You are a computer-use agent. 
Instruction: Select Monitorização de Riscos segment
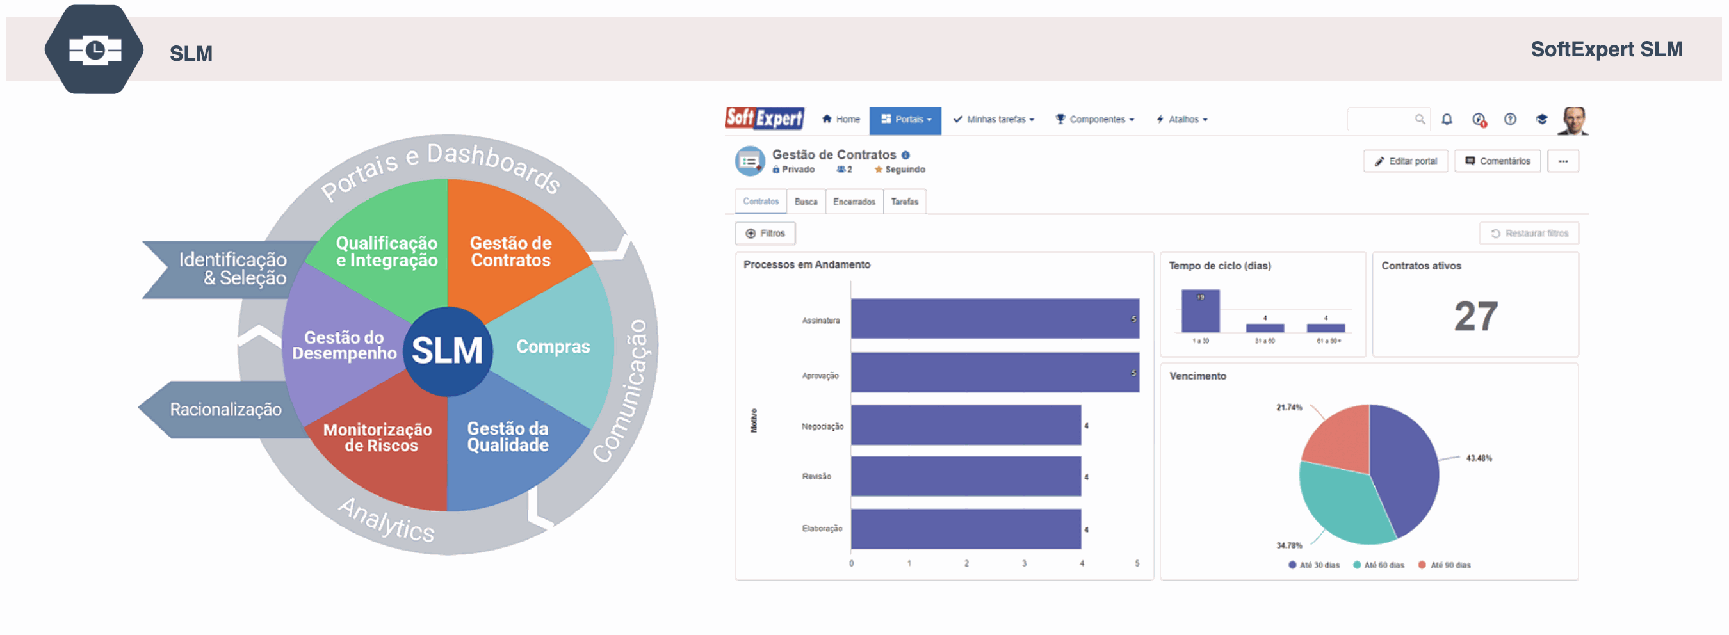(378, 438)
